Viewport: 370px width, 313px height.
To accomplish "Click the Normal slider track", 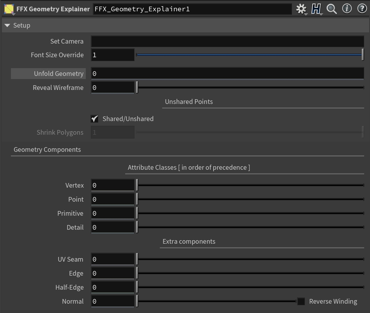I will 216,301.
